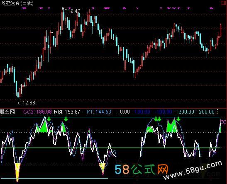Click the yellow oversold spike below the 12.88 low

point(17,172)
